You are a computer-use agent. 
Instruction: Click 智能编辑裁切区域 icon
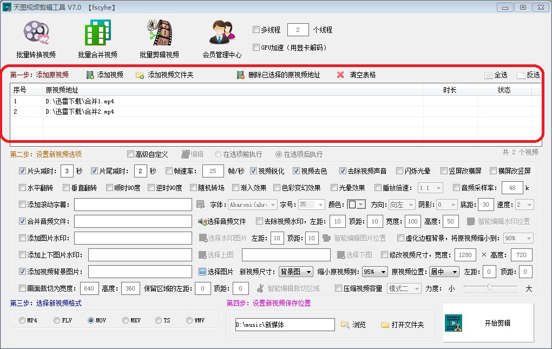[x=260, y=288]
